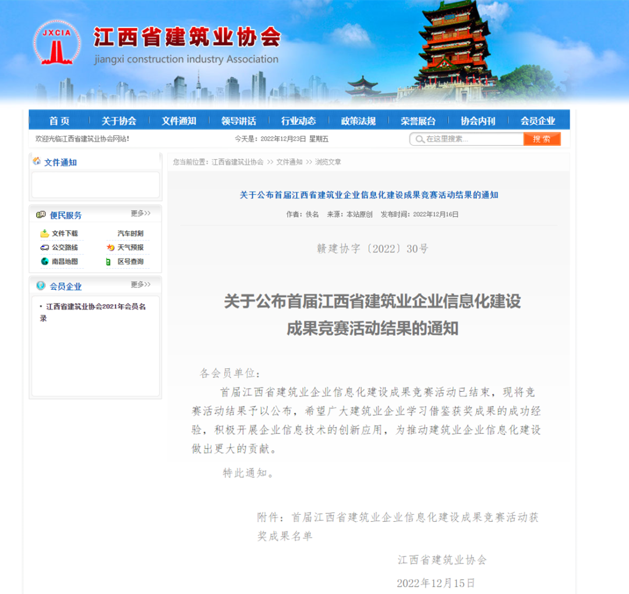The image size is (629, 594).
Task: Click the 来源：本站原创 text
Action: click(x=350, y=215)
